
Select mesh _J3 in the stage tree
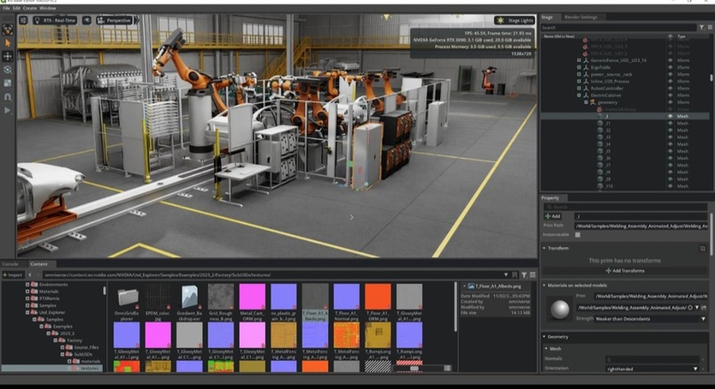(608, 137)
